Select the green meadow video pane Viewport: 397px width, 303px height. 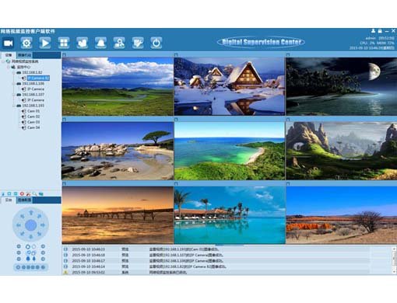click(118, 86)
